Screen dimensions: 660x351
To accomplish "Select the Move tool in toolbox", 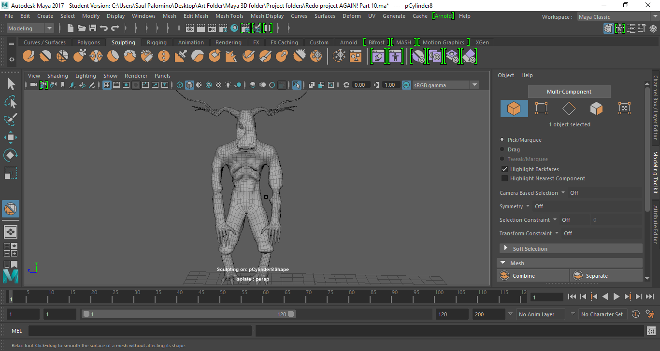I will 11,137.
